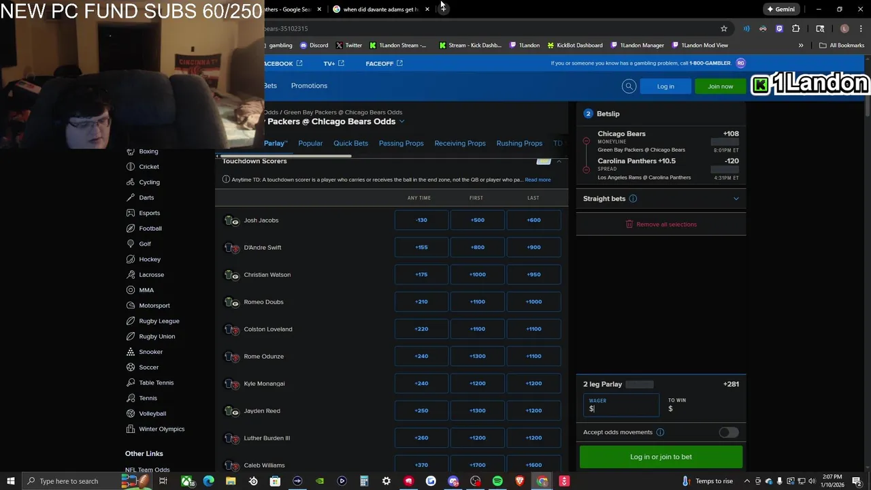Screen dimensions: 871x490
Task: Open the Esports icon in sidebar
Action: 131,213
